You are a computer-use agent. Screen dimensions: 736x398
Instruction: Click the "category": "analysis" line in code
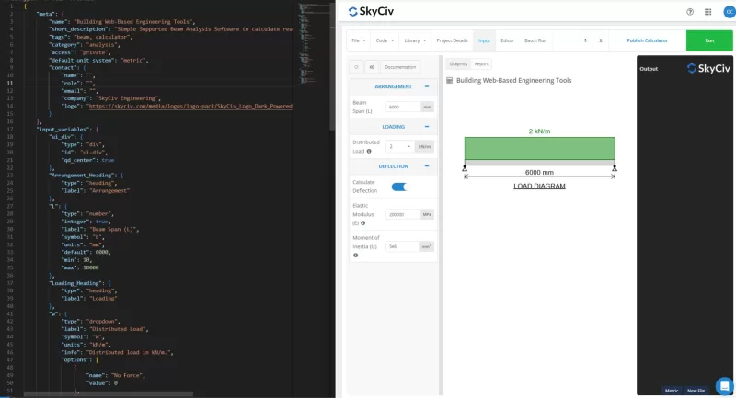click(x=85, y=45)
